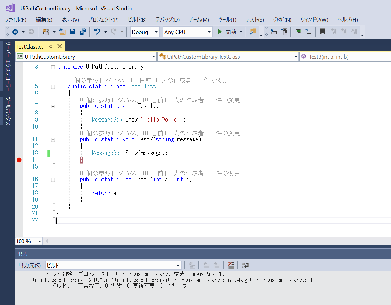Open the dropdown arrow next to 開始
Image resolution: width=391 pixels, height=305 pixels.
[241, 32]
